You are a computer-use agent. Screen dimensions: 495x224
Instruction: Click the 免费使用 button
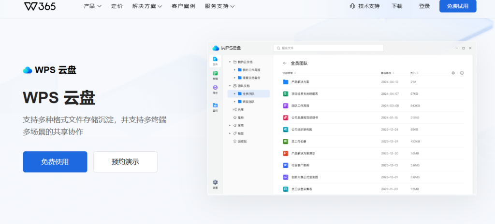(55, 162)
